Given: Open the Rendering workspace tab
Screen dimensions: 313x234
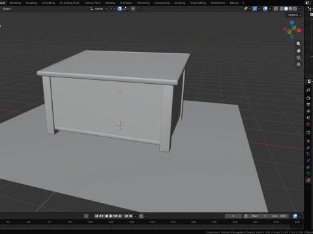Looking at the screenshot, I should point(143,3).
